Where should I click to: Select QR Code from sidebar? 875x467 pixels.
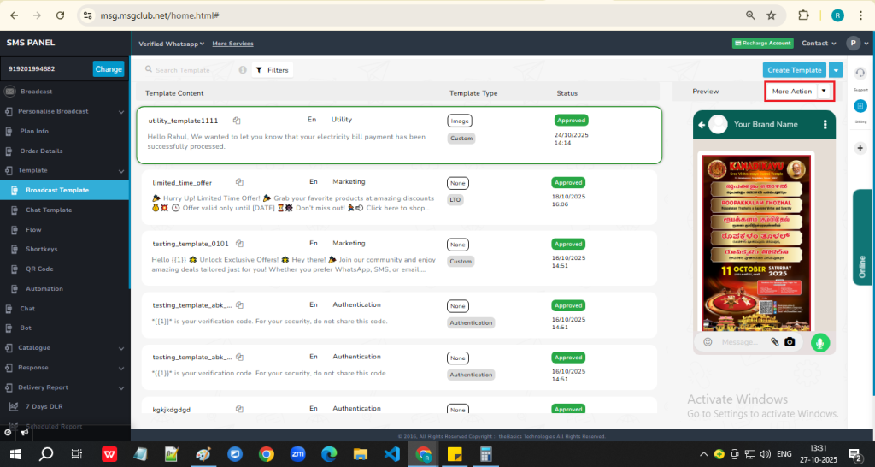click(38, 269)
